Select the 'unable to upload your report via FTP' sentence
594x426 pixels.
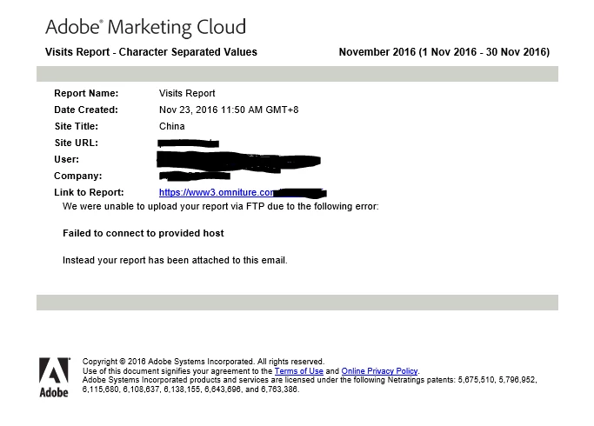pos(221,206)
